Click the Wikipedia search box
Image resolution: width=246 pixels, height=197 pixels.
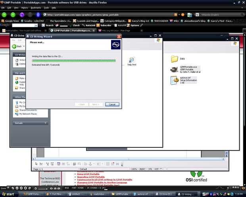[220, 15]
